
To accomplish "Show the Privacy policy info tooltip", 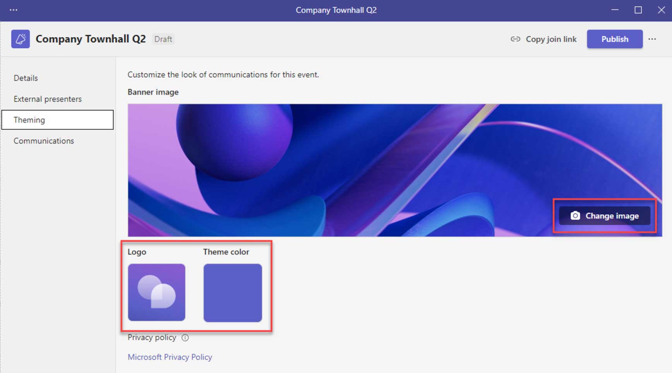I will pos(185,338).
